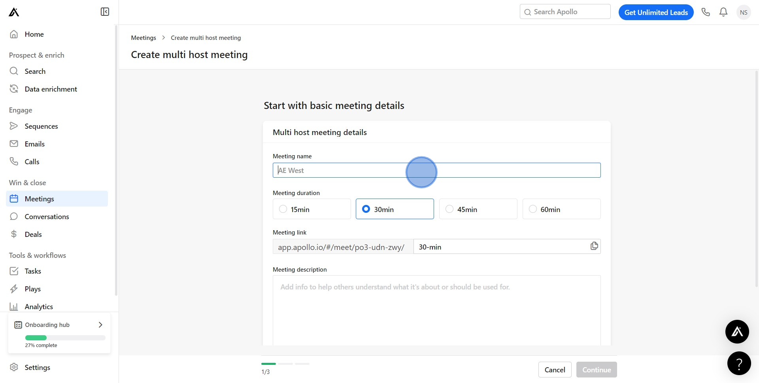
Task: Open Tasks in the sidebar
Action: click(57, 271)
